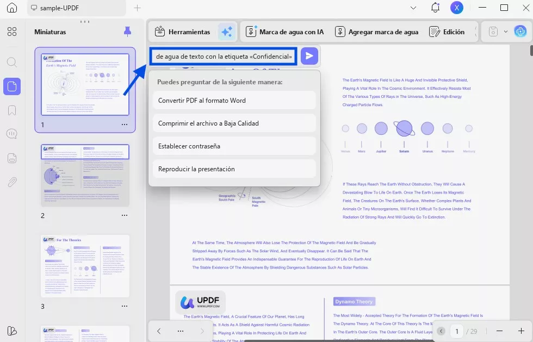Click the save icon in toolbar
533x342 pixels.
coord(493,32)
